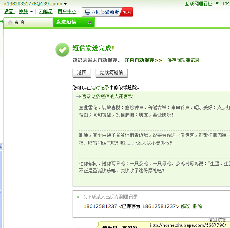
Task: Open the 互联网通行证 link
Action: click(x=199, y=4)
